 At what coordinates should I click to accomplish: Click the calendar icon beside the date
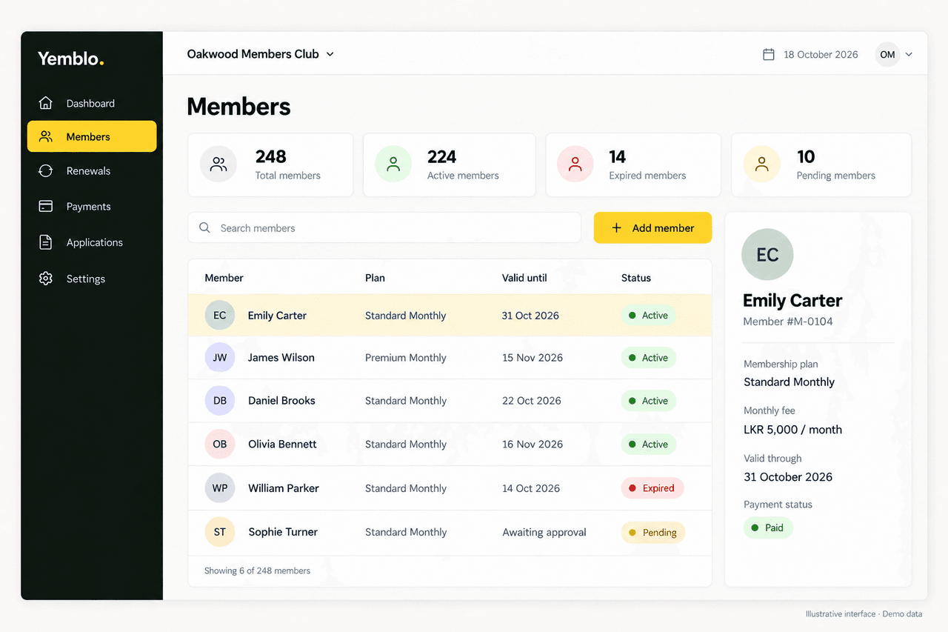click(x=769, y=54)
